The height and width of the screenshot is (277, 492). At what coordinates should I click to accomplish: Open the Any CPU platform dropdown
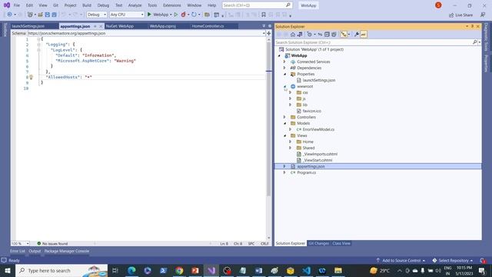pos(127,15)
